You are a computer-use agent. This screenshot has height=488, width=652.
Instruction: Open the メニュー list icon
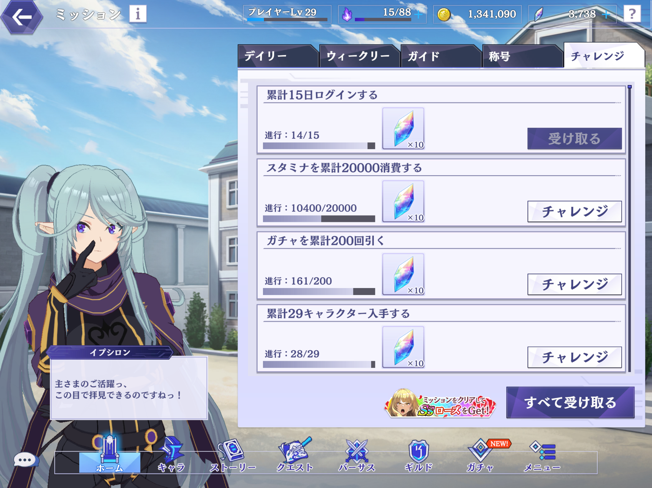click(542, 455)
